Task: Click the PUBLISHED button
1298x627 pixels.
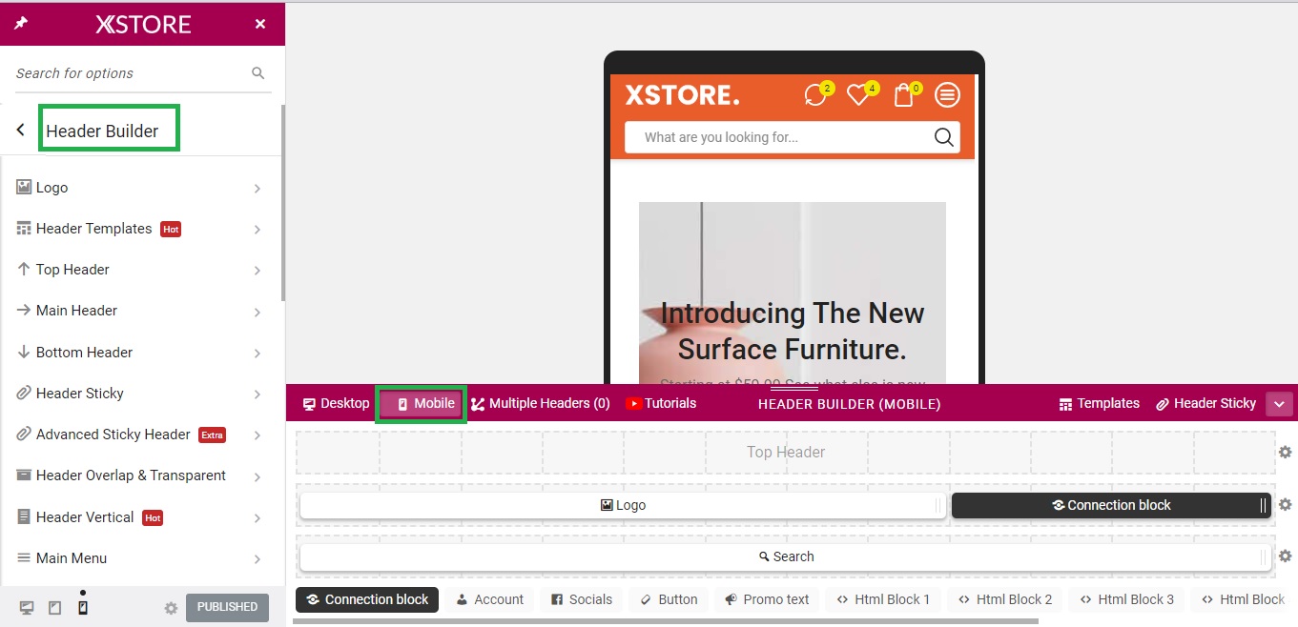Action: (x=227, y=607)
